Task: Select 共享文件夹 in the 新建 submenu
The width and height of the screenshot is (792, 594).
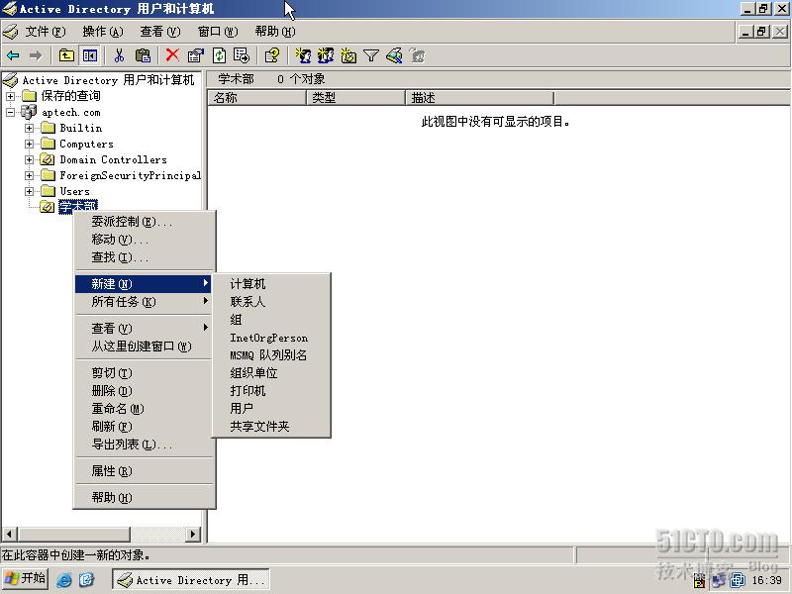Action: pos(271,427)
